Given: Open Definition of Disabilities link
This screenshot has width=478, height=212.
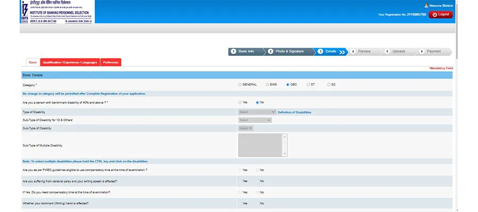Looking at the screenshot, I should 294,112.
